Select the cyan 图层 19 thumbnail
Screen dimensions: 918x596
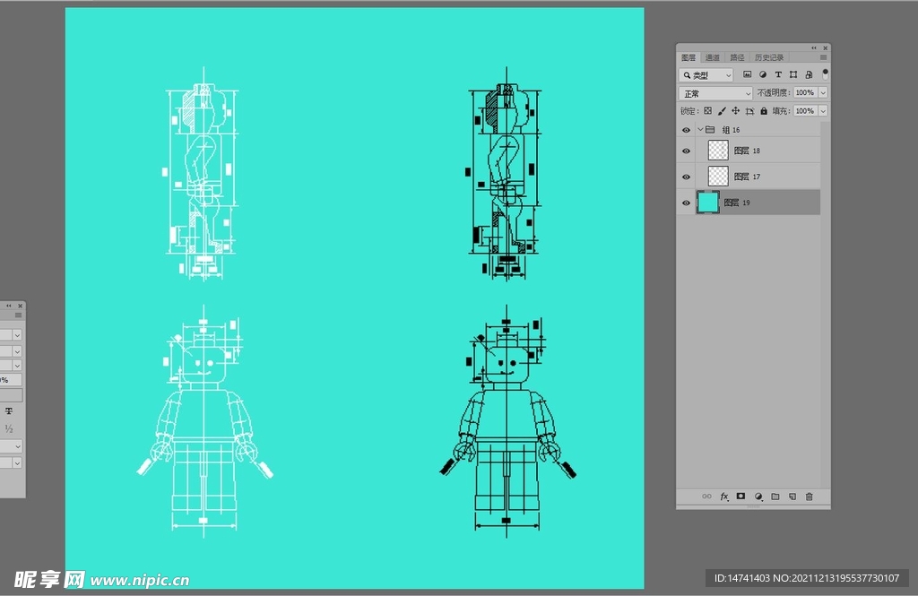(x=708, y=202)
